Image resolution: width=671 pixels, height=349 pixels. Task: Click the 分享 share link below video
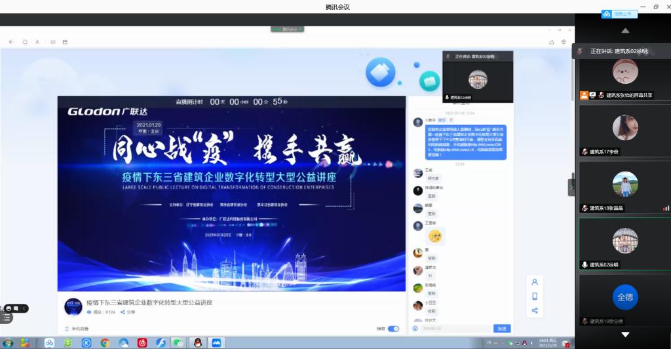(x=128, y=312)
